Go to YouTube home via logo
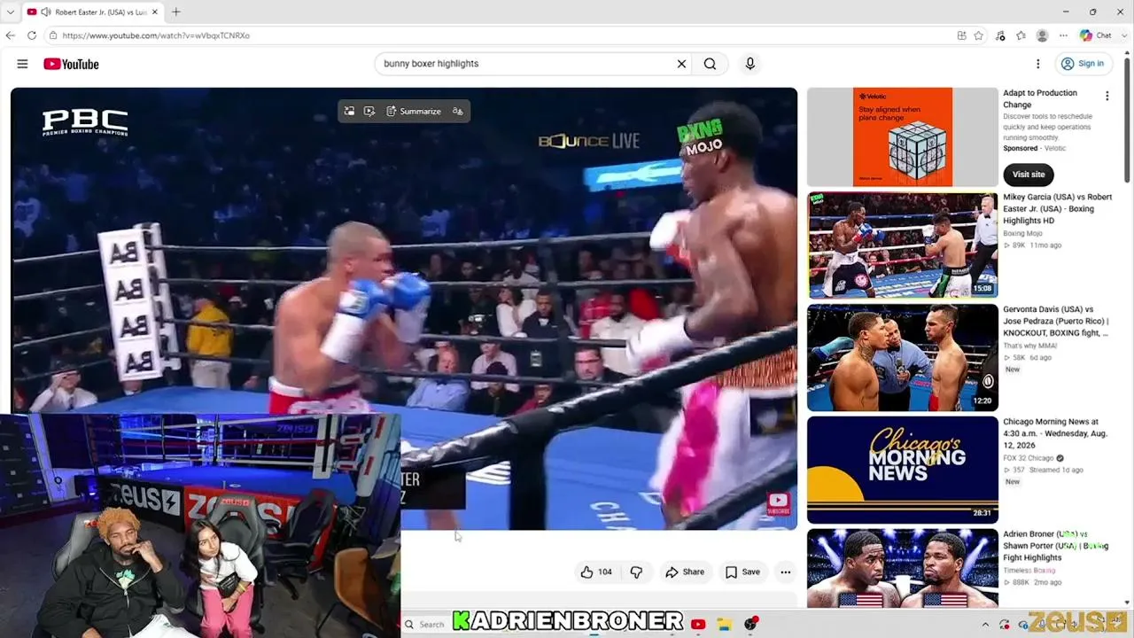The width and height of the screenshot is (1134, 638). (x=71, y=64)
